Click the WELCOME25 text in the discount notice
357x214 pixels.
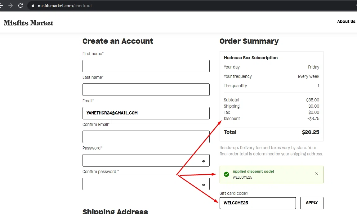(x=242, y=177)
